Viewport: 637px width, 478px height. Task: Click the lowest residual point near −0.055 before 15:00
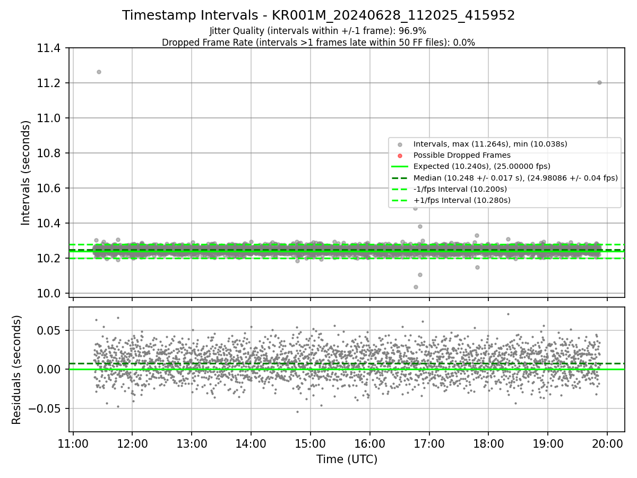(x=297, y=412)
